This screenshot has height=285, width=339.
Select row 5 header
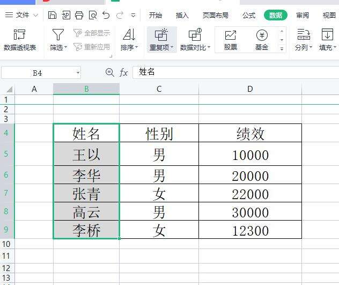7,154
